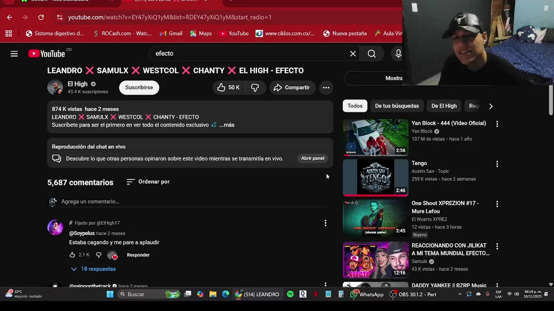The image size is (554, 311).
Task: Open the El High channel name link
Action: pos(77,84)
